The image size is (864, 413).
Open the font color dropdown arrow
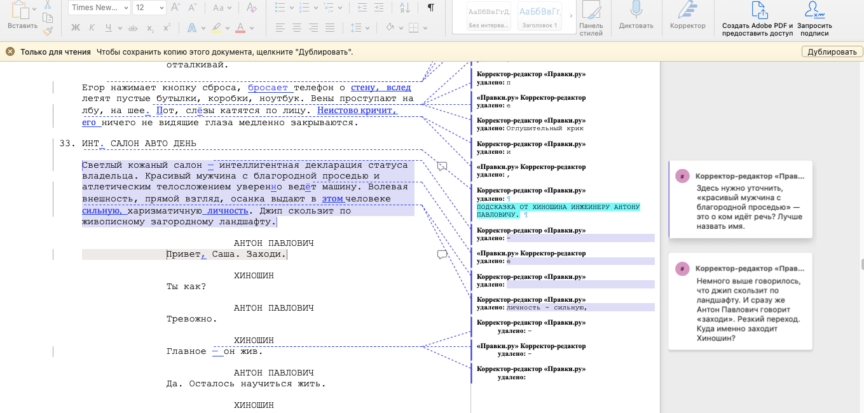[250, 27]
